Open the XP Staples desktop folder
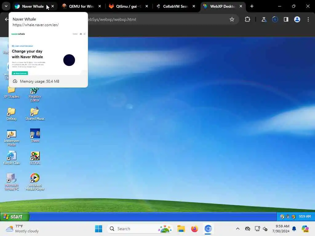This screenshot has width=315, height=236. tap(11, 92)
